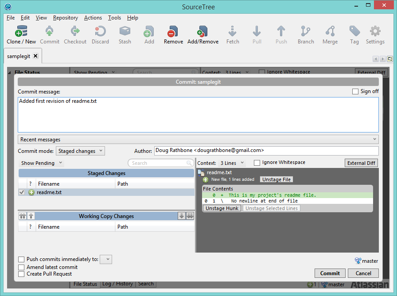Uncheck the staged readme.txt checkbox

click(x=22, y=192)
